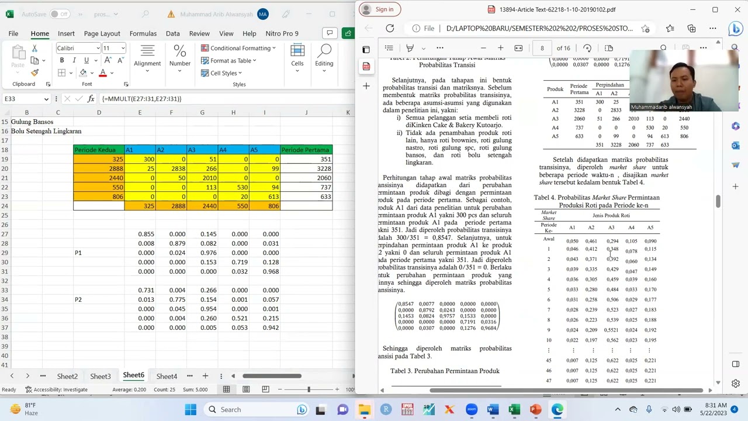The width and height of the screenshot is (748, 421).
Task: Open the Sheet4 worksheet tab
Action: (167, 376)
